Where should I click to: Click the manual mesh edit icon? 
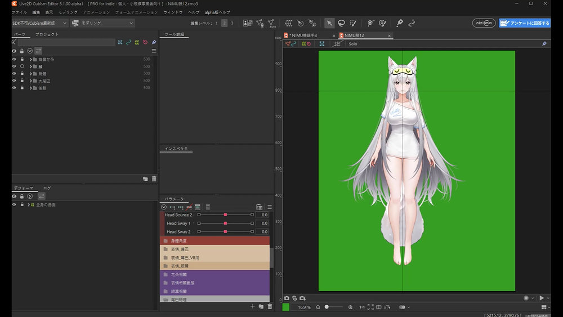260,23
